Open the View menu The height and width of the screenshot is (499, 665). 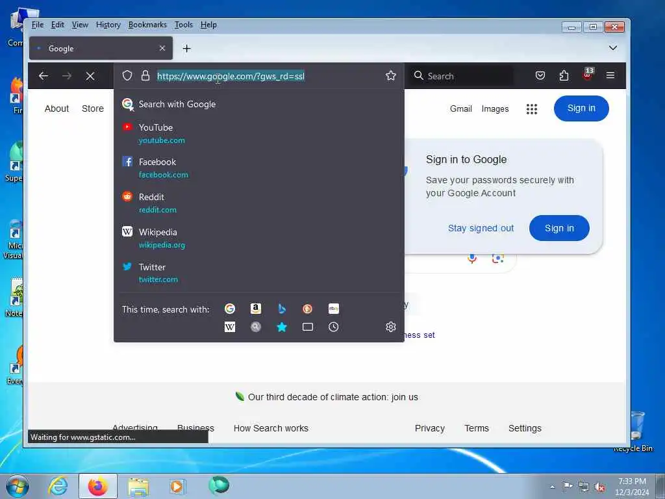(x=80, y=25)
